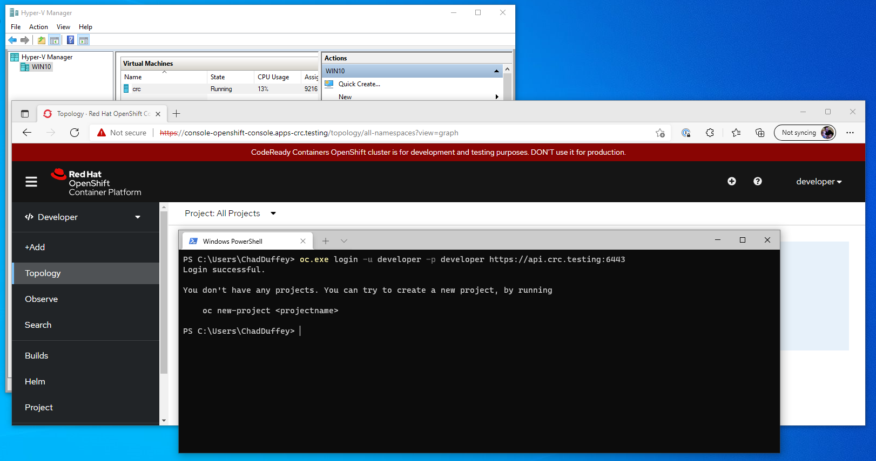Click the browser address bar URL
876x461 pixels.
click(x=309, y=133)
